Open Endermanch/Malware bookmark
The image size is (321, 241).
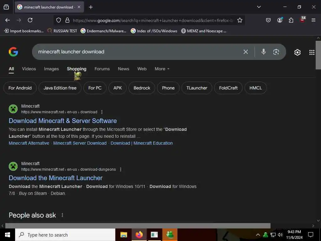click(x=103, y=31)
